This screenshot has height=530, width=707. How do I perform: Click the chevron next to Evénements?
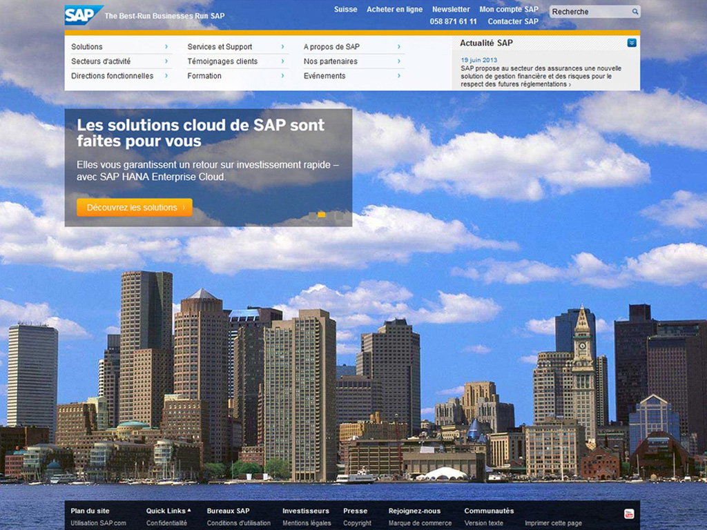[399, 76]
